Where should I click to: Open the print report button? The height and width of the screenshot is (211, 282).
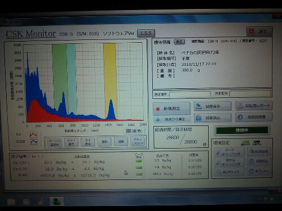click(254, 106)
